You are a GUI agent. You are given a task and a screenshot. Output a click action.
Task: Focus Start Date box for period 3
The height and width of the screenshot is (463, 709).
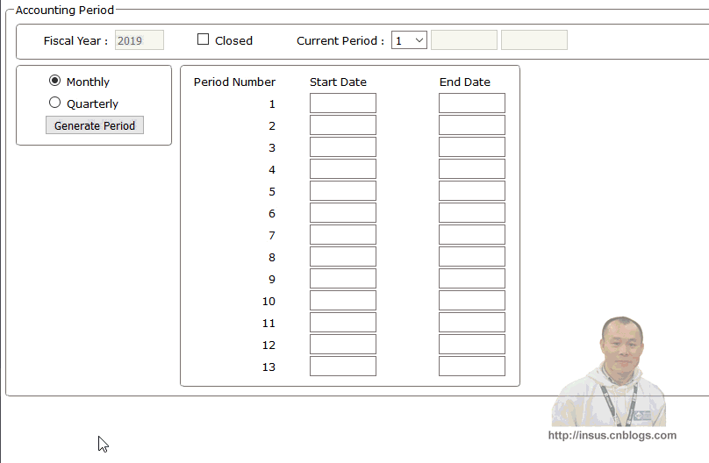pos(342,147)
